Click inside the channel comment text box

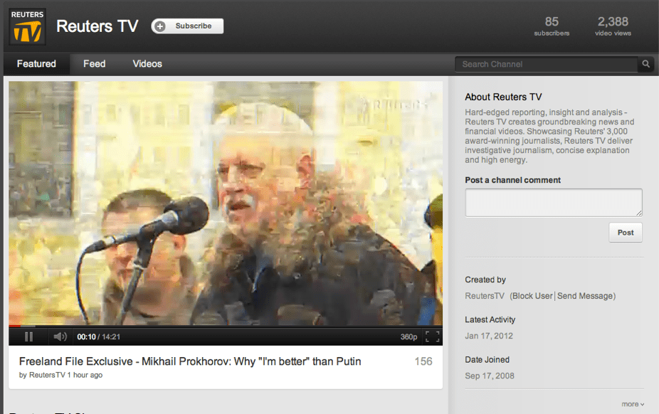(x=554, y=203)
